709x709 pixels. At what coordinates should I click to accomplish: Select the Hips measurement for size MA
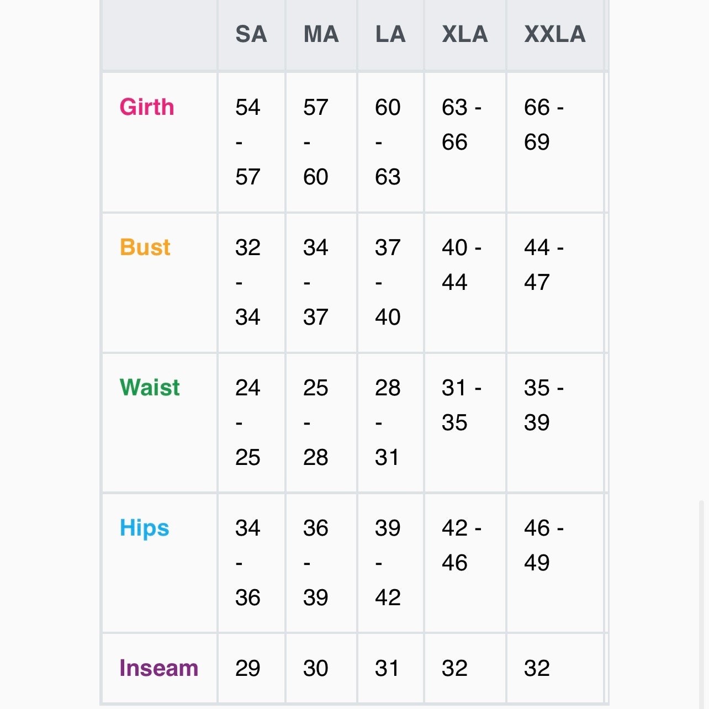click(x=315, y=563)
